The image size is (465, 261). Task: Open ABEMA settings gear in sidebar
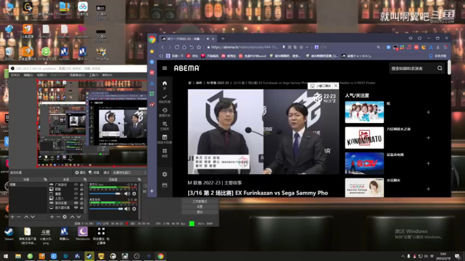[x=164, y=175]
